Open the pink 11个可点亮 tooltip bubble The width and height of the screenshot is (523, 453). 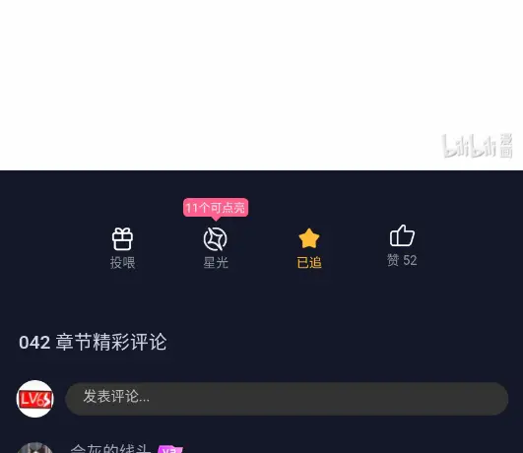point(216,208)
